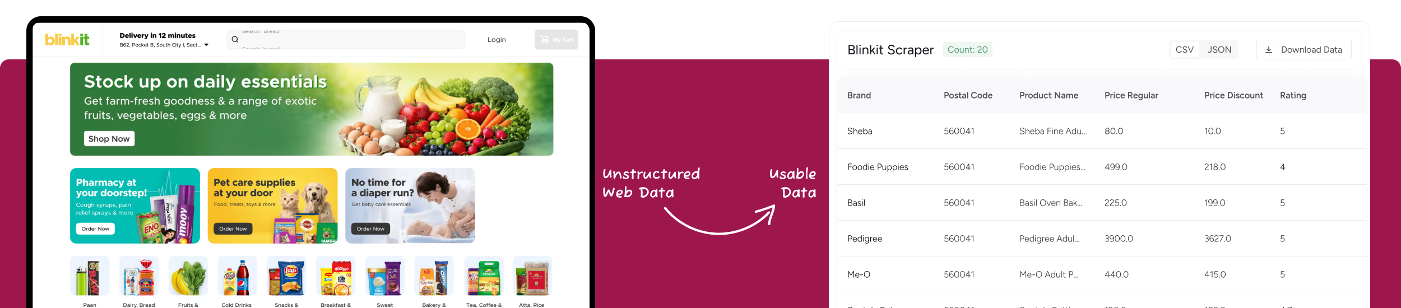The width and height of the screenshot is (1401, 308).
Task: Open the Cold Drinks category icon
Action: coord(237,276)
